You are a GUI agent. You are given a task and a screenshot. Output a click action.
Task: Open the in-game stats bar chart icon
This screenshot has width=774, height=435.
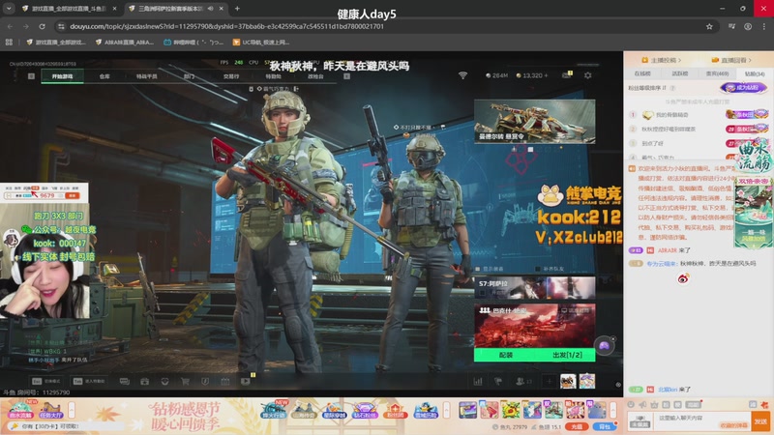click(478, 381)
